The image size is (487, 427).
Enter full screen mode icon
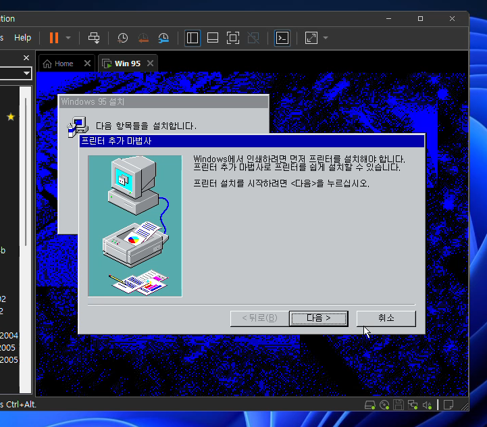tap(233, 38)
